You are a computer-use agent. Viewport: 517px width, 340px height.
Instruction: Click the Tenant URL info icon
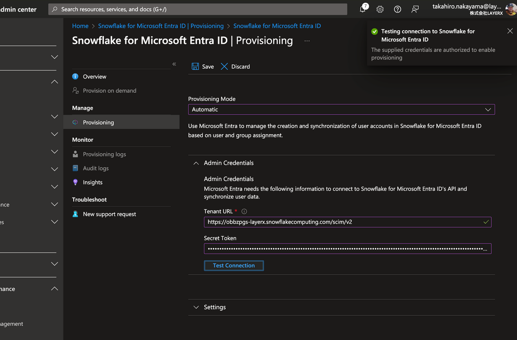244,212
